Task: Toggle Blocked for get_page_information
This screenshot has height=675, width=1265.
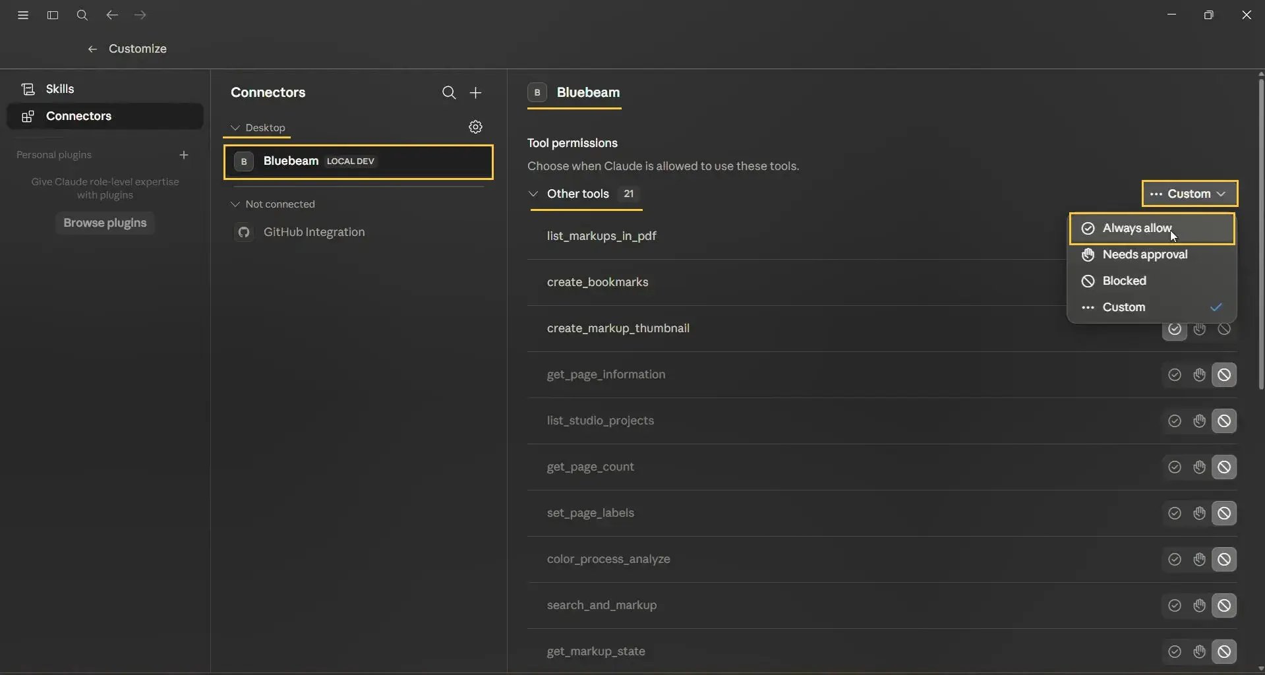Action: (1224, 375)
